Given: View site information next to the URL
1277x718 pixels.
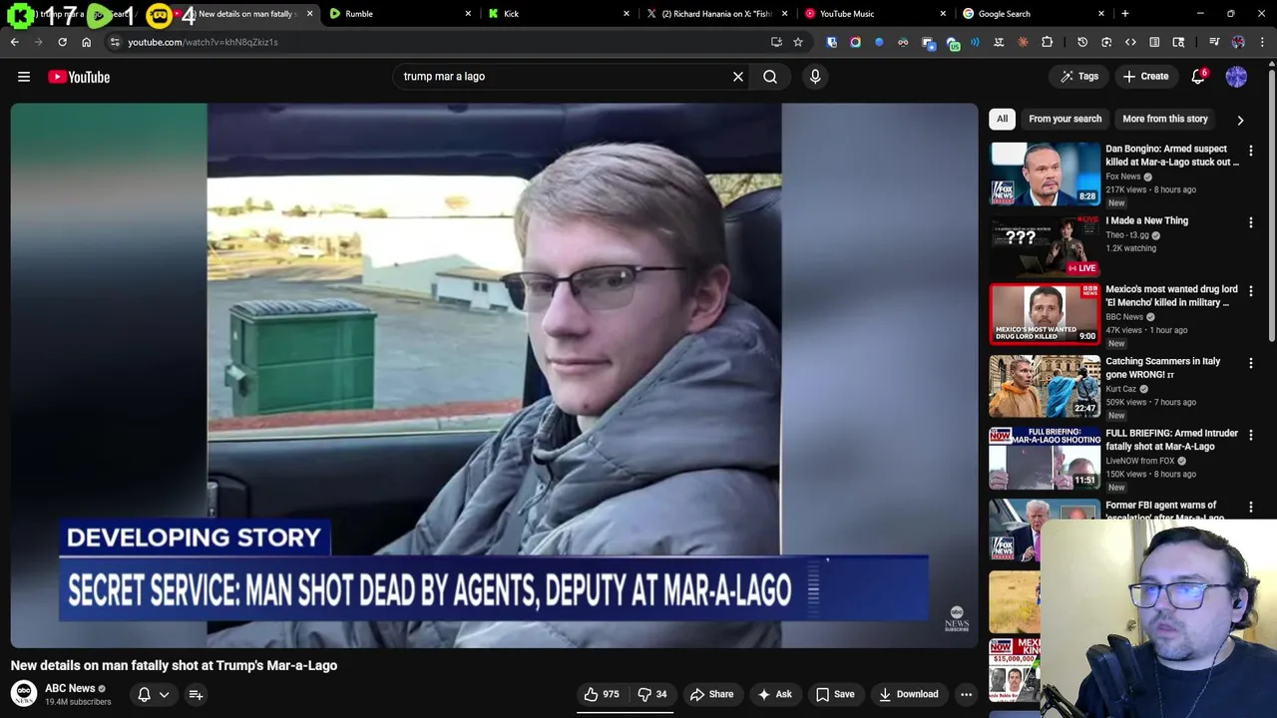Looking at the screenshot, I should click(115, 42).
